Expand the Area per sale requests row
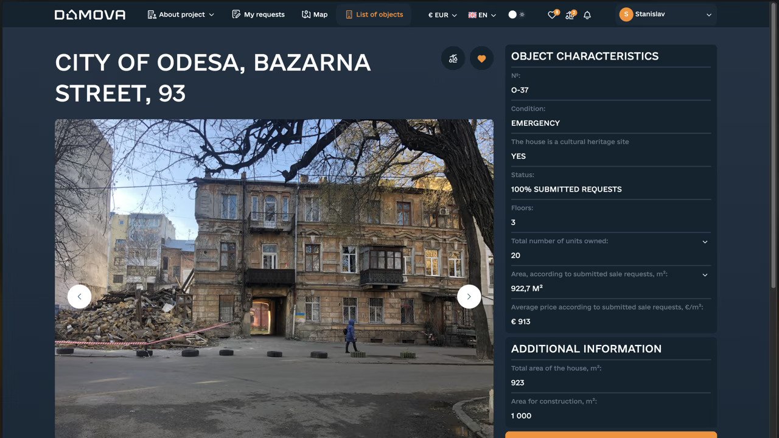 click(704, 274)
